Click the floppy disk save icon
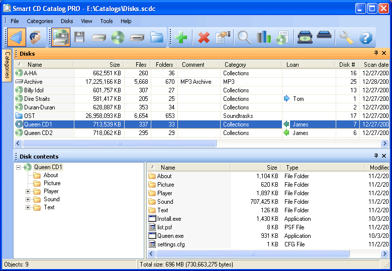The height and width of the screenshot is (271, 392). pyautogui.click(x=79, y=37)
